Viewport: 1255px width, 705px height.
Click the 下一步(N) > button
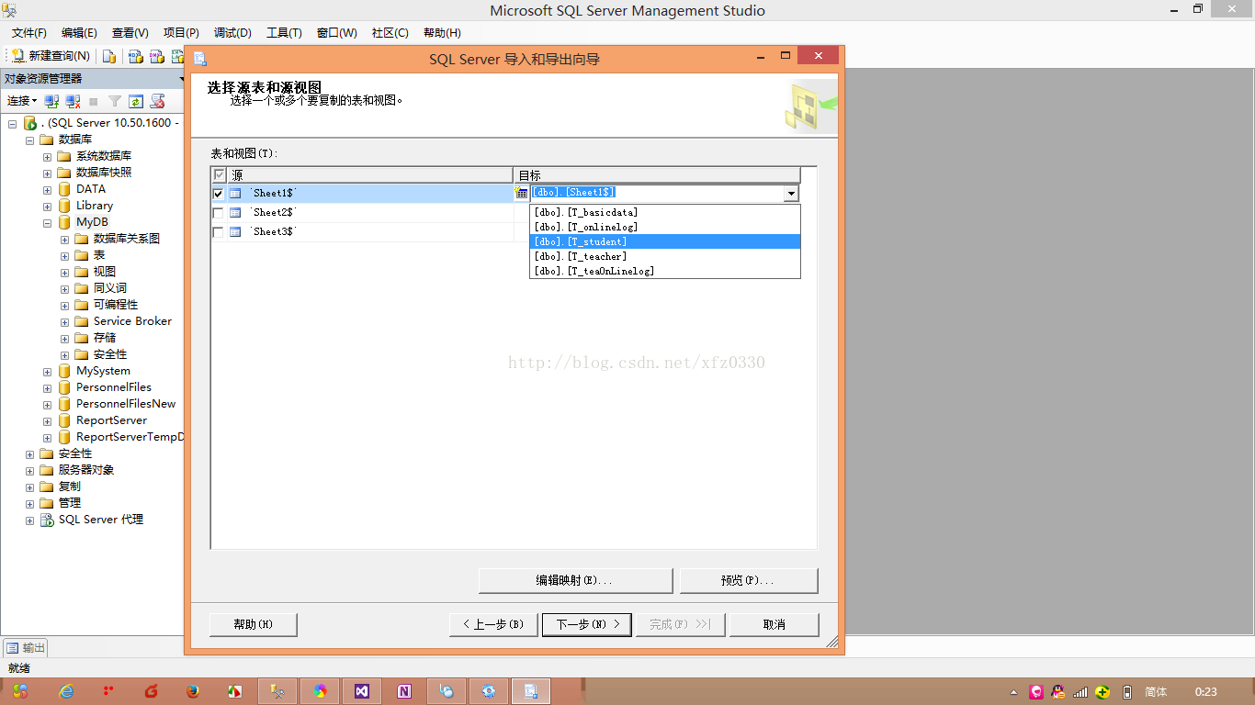pos(587,624)
